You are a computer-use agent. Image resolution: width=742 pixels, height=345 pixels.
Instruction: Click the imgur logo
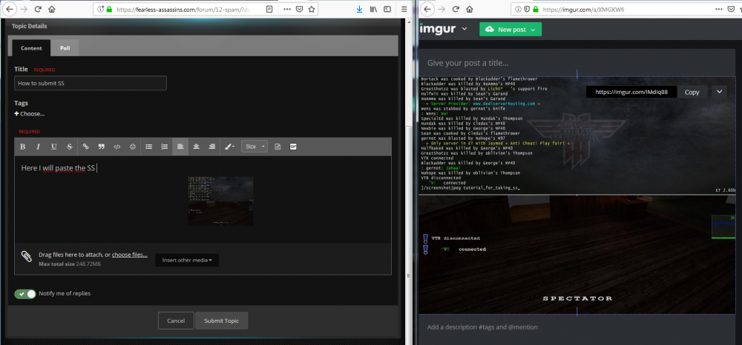point(438,29)
